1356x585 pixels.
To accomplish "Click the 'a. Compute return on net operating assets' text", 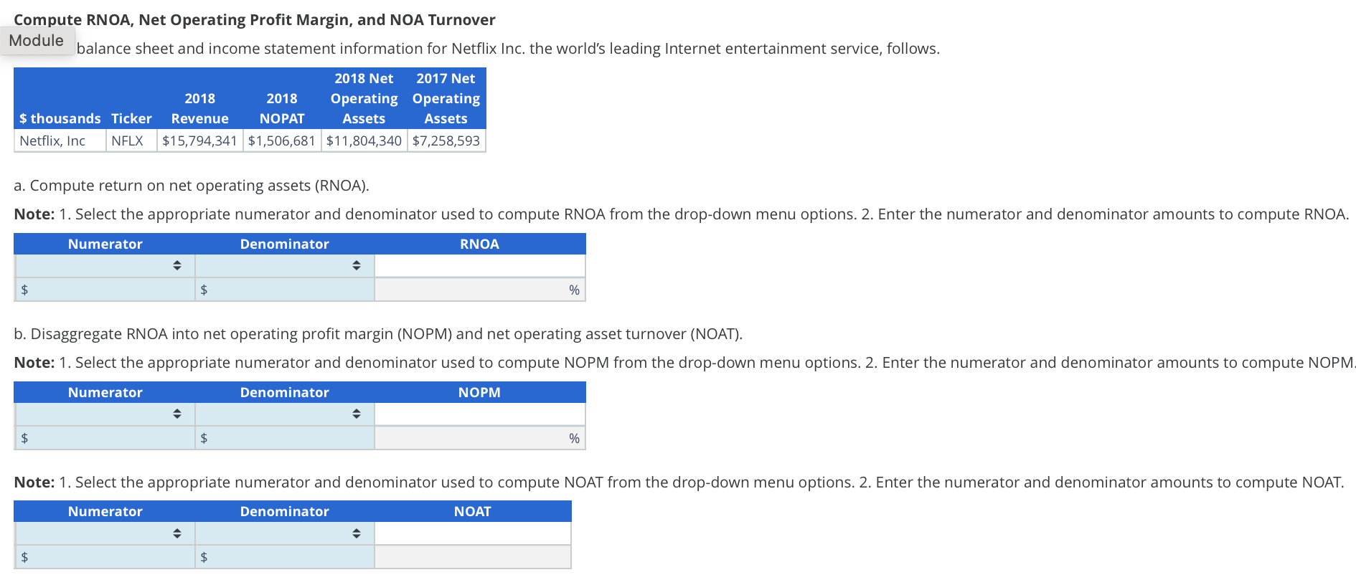I will click(192, 186).
